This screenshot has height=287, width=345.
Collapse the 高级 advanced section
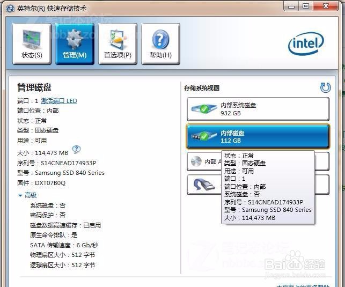27,195
